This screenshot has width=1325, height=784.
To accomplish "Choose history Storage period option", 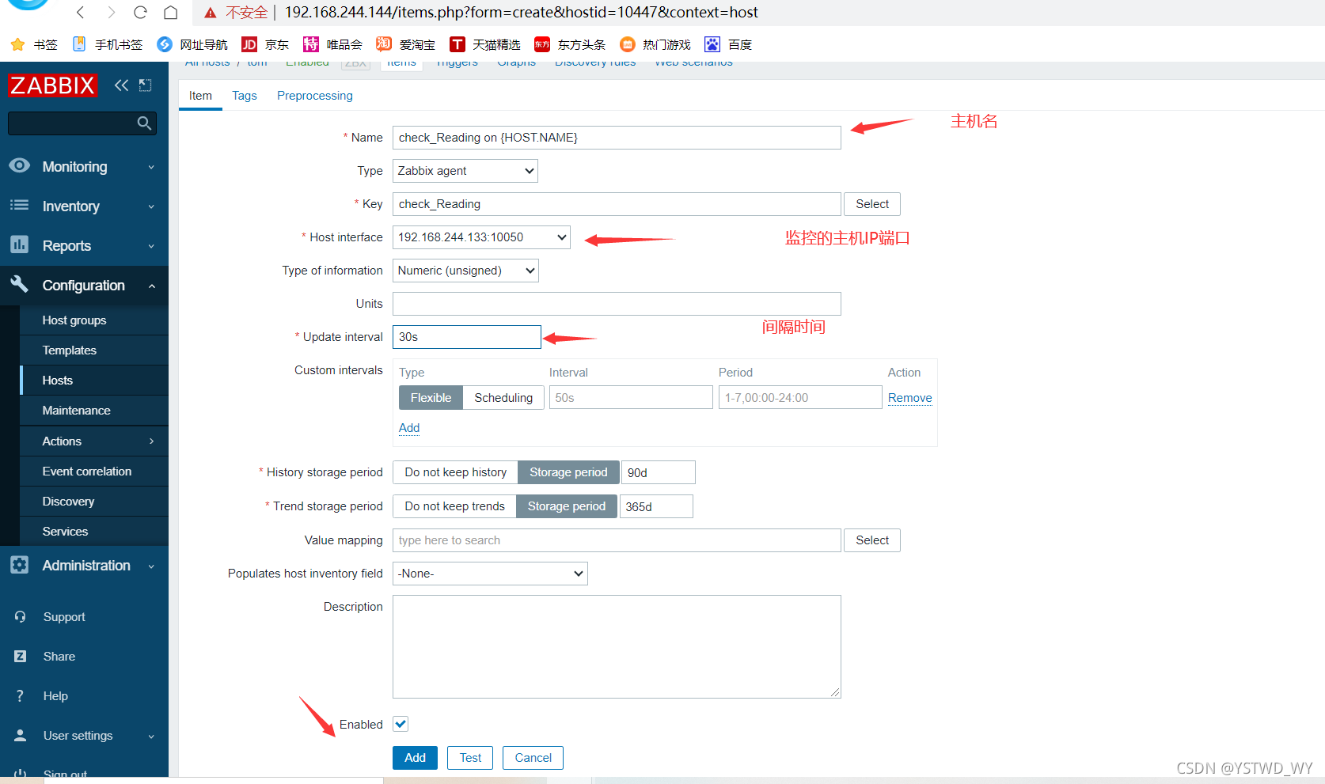I will point(568,472).
